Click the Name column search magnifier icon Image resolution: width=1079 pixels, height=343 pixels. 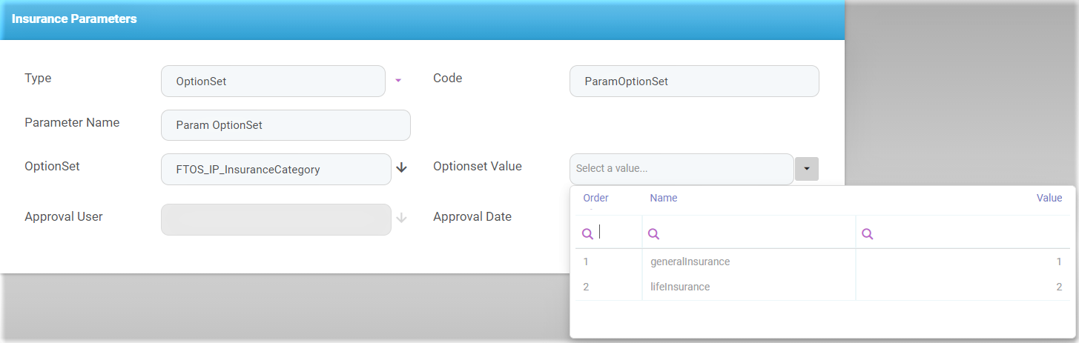654,233
